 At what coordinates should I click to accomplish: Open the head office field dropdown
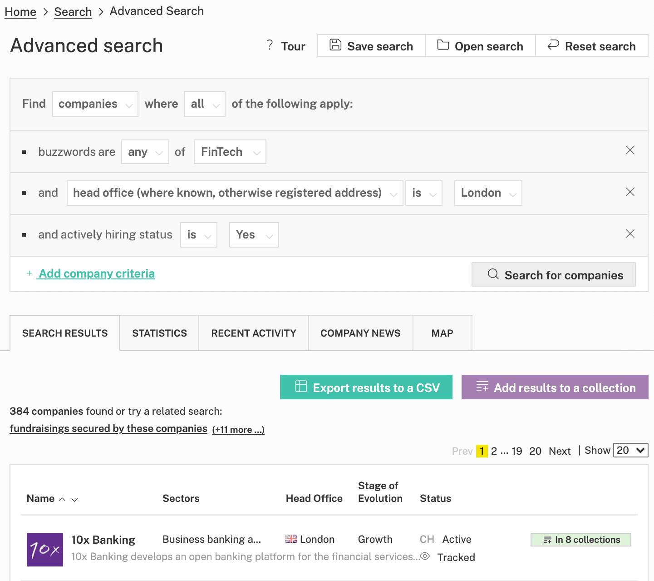click(x=235, y=193)
